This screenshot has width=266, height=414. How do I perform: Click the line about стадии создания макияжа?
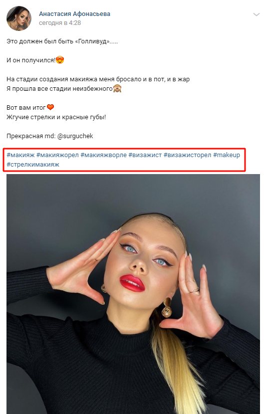point(98,79)
